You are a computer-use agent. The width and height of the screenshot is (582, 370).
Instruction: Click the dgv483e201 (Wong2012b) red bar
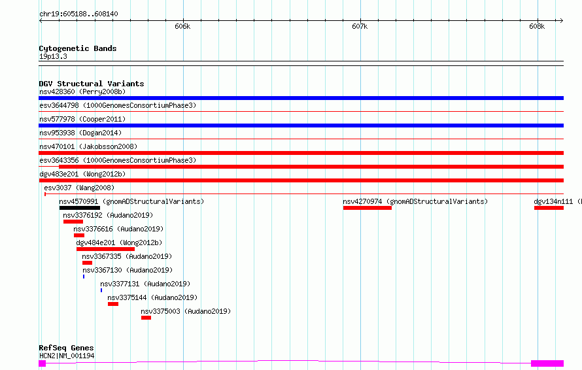pos(301,180)
